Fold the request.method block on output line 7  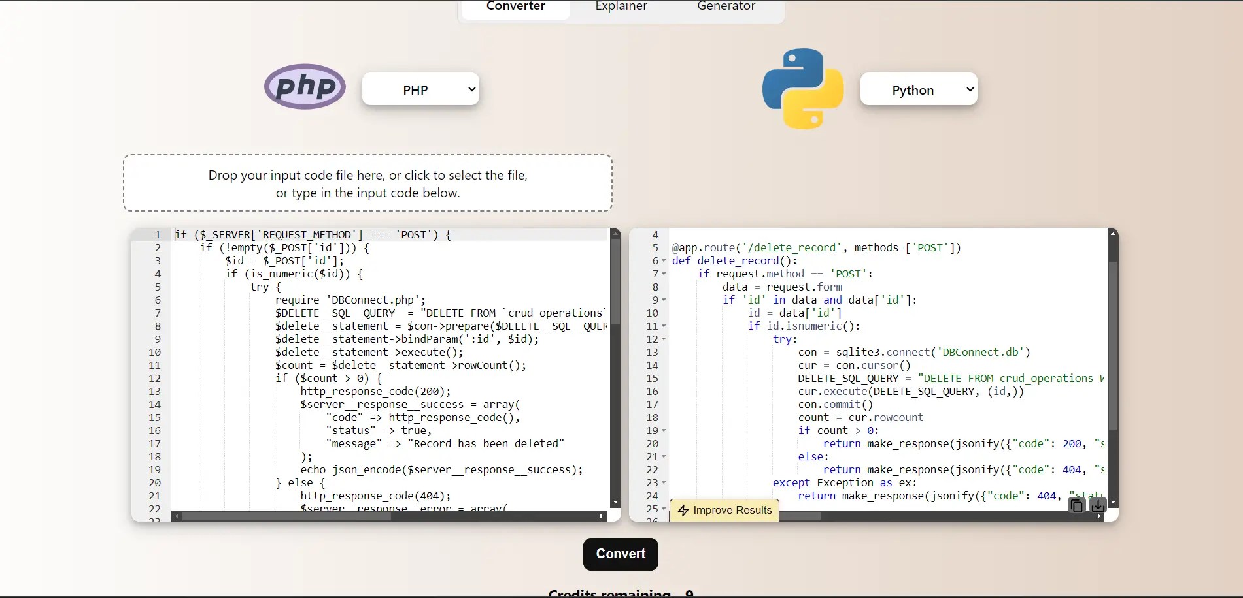click(664, 274)
